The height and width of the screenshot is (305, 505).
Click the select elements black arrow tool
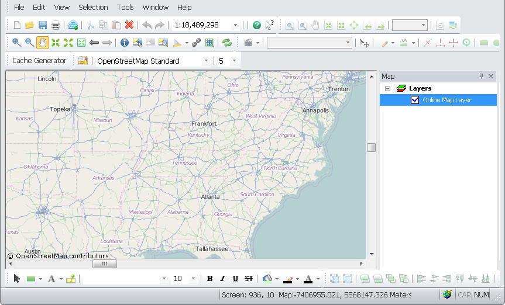(17, 279)
